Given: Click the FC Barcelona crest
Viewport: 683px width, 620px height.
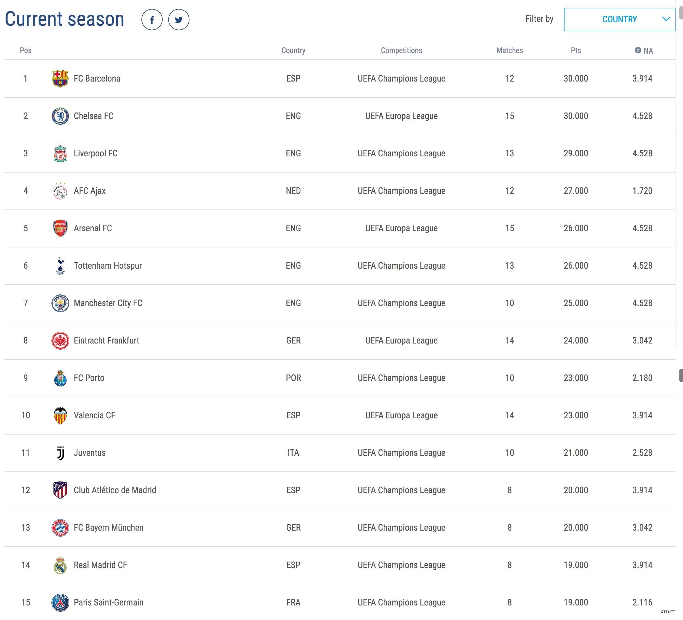Looking at the screenshot, I should click(60, 78).
